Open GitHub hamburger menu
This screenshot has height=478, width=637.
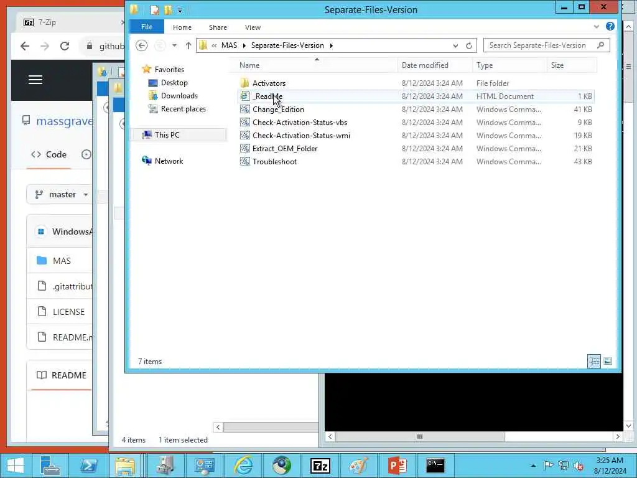(35, 80)
